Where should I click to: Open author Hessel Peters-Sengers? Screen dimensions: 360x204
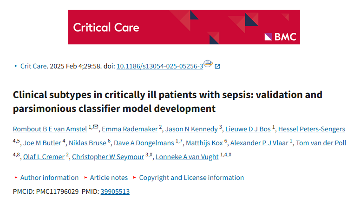[312, 129]
